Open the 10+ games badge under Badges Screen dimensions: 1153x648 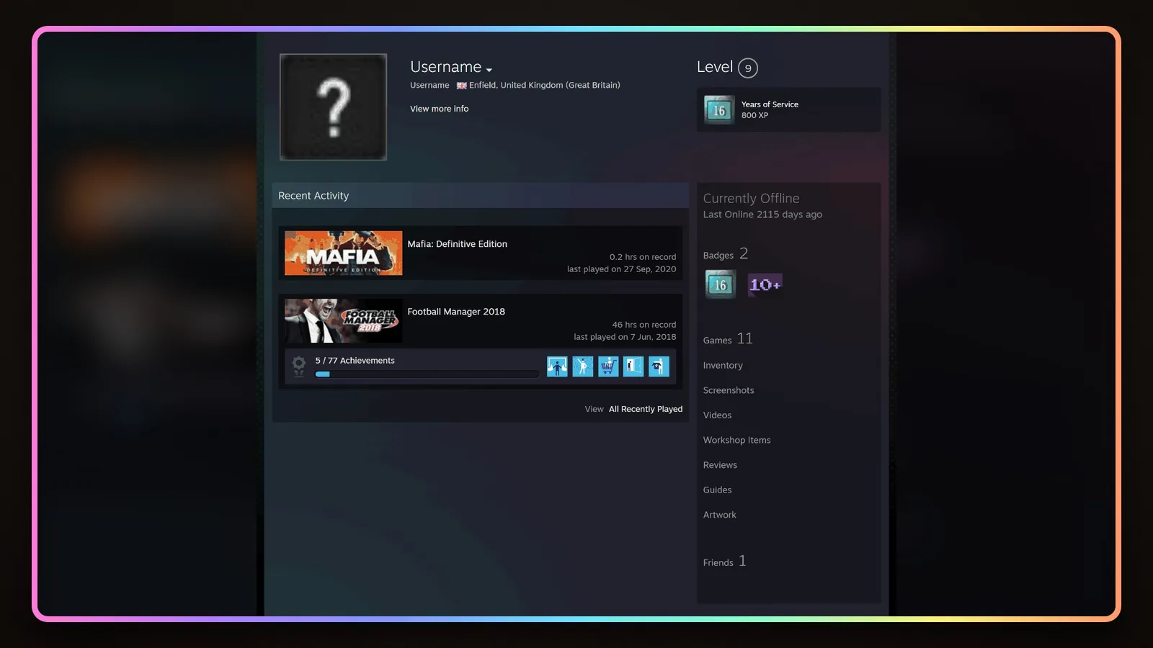(765, 284)
